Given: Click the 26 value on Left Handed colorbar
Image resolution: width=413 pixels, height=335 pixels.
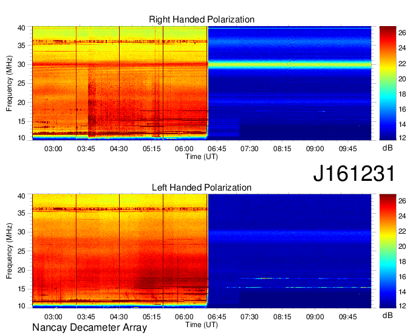Looking at the screenshot, I should click(x=402, y=201).
